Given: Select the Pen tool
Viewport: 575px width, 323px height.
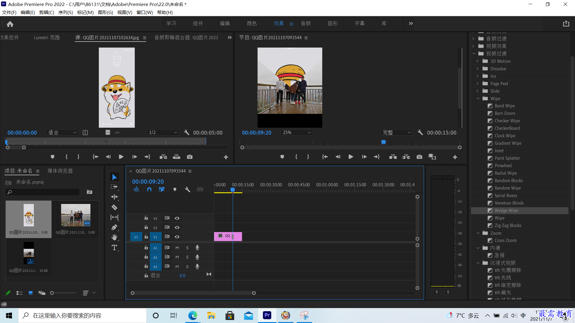Looking at the screenshot, I should coord(114,228).
